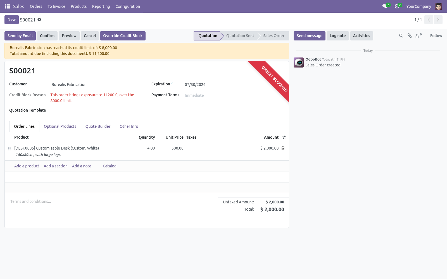Switch to the Quote Builder tab

tap(98, 126)
